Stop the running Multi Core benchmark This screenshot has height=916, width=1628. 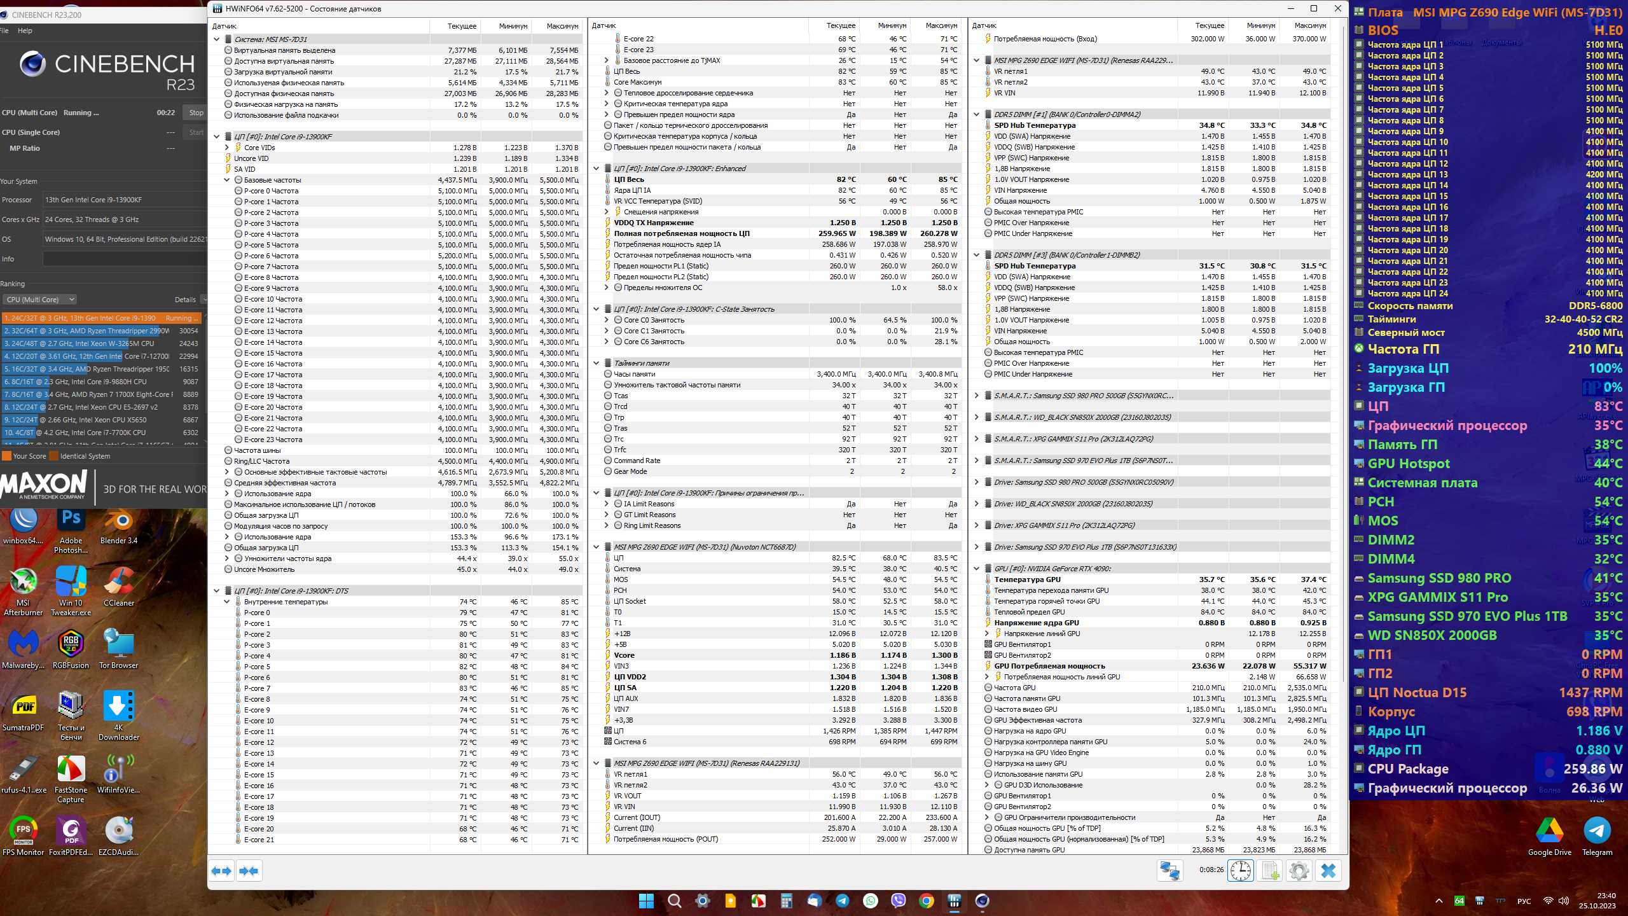pyautogui.click(x=196, y=113)
